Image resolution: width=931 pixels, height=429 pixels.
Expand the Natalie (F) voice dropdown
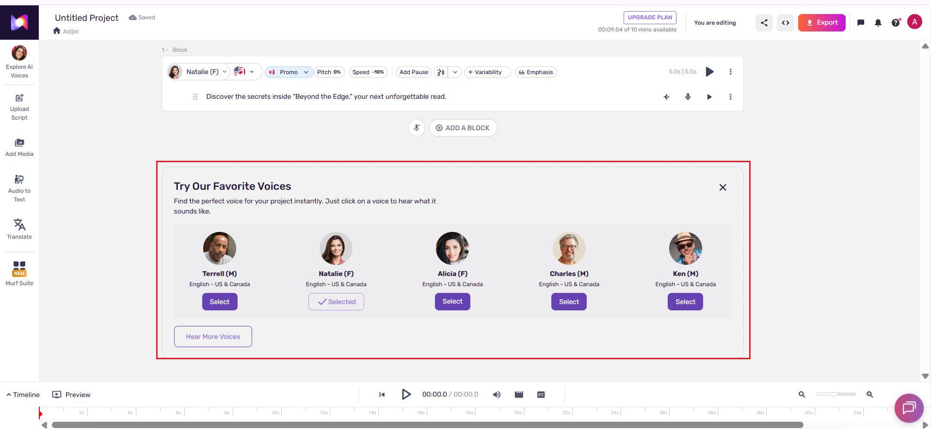point(198,72)
